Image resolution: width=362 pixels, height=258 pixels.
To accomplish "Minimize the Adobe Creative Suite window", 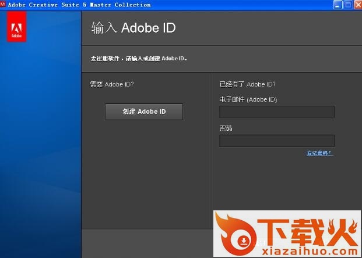I will pyautogui.click(x=338, y=5).
